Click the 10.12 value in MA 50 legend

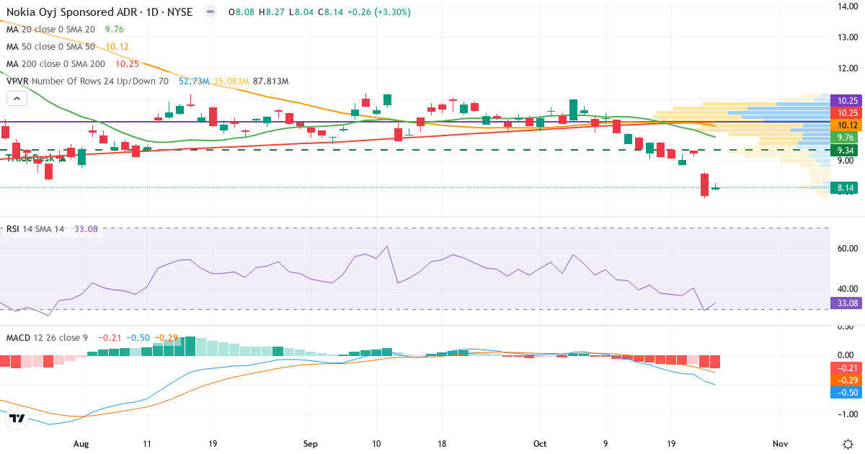(x=117, y=47)
